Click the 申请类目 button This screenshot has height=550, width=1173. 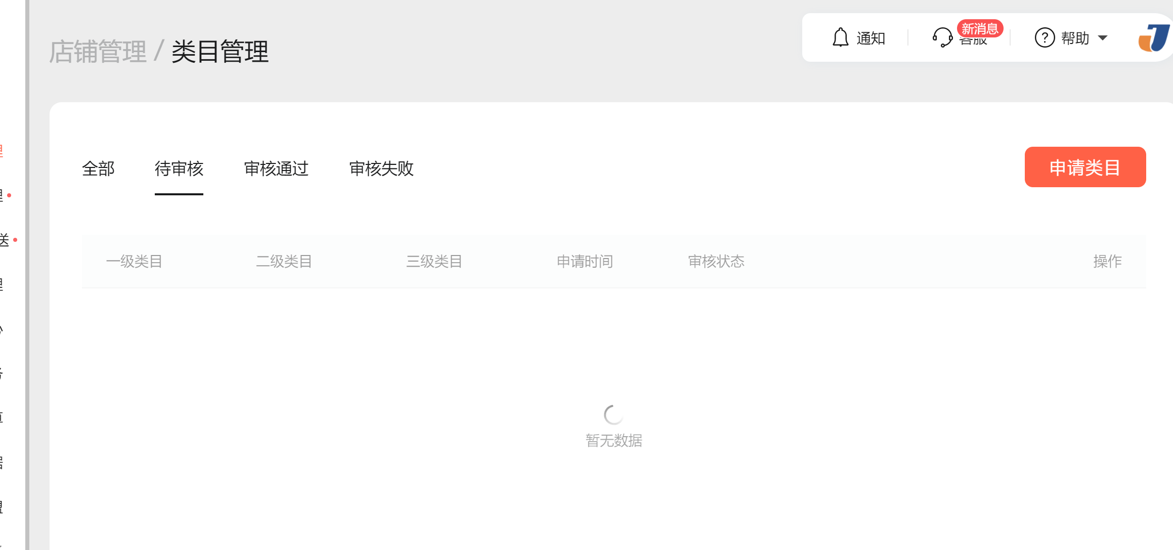1085,167
